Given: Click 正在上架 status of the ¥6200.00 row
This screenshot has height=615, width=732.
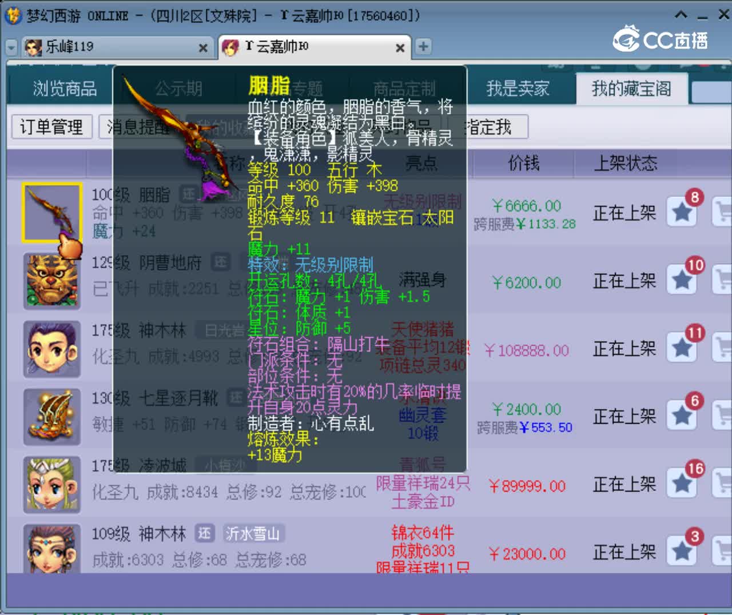Looking at the screenshot, I should (624, 281).
